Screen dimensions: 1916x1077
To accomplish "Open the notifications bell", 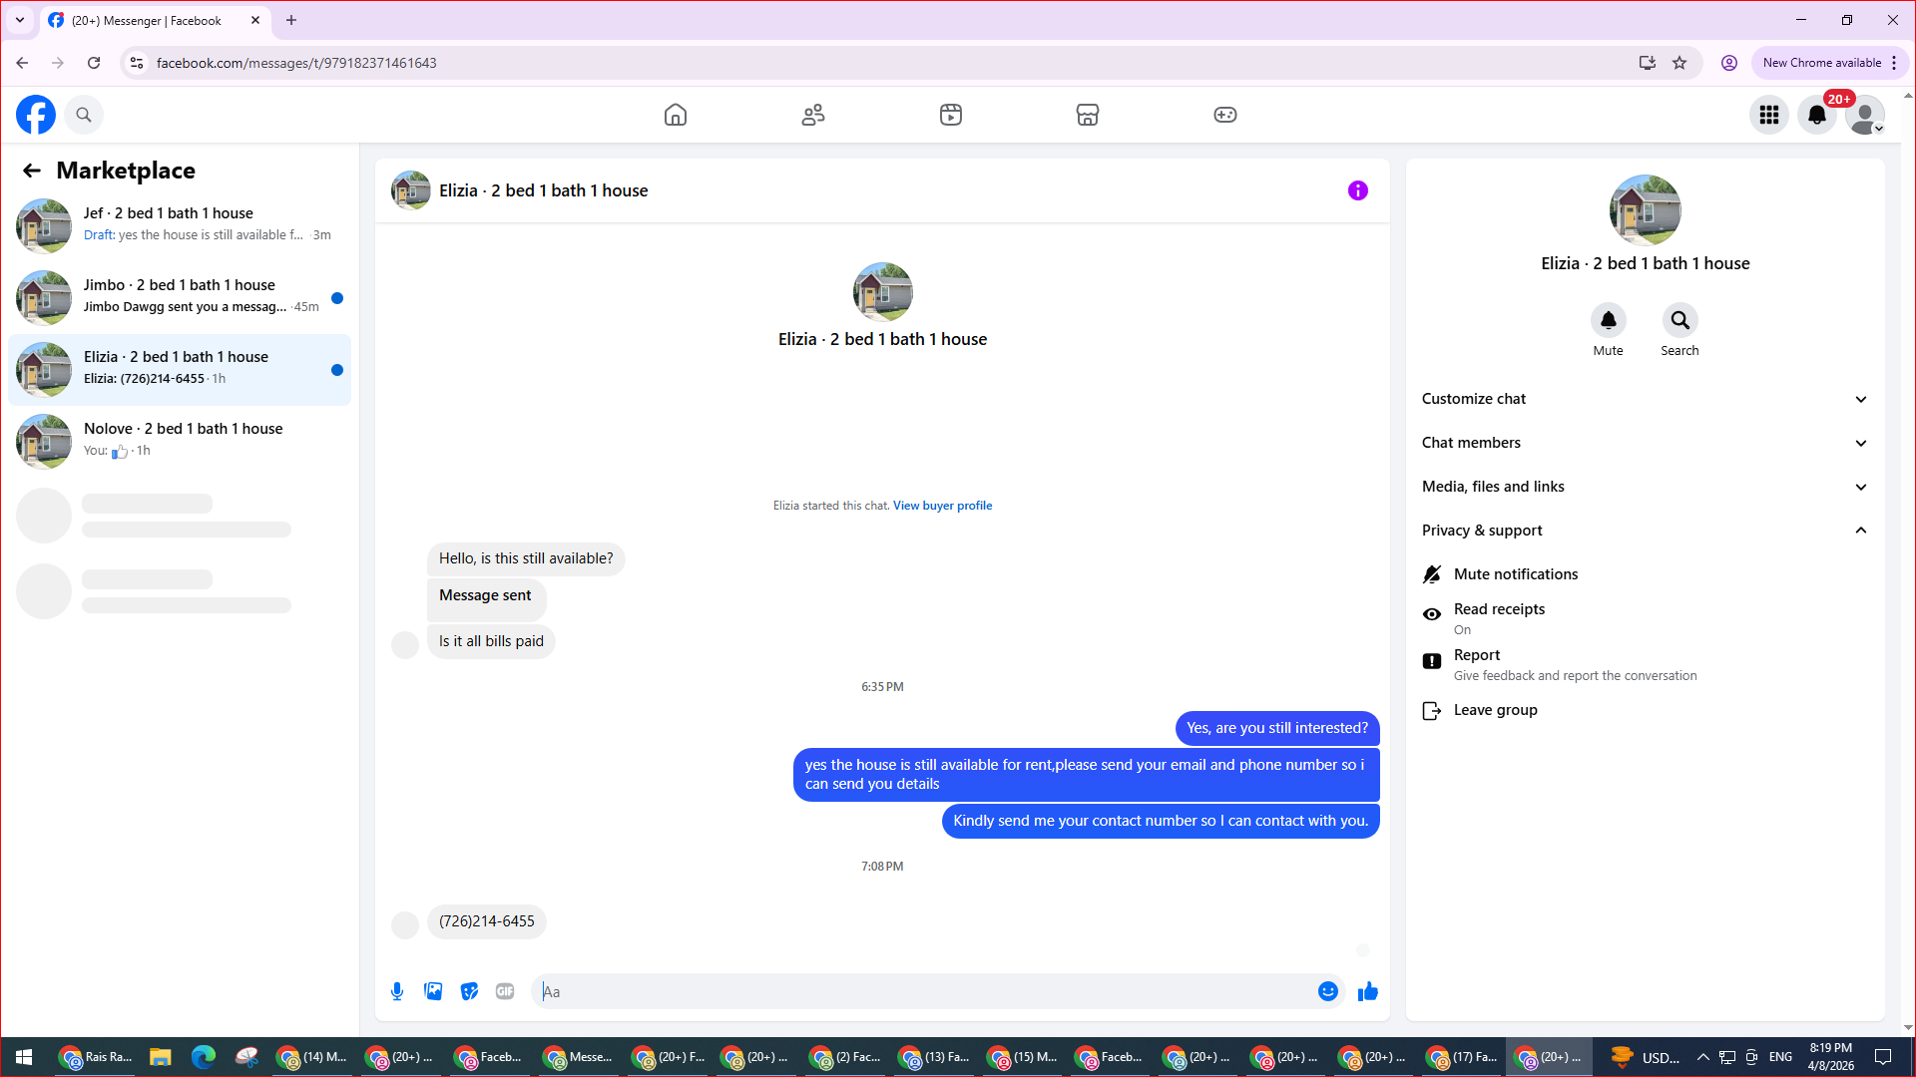I will coord(1817,115).
